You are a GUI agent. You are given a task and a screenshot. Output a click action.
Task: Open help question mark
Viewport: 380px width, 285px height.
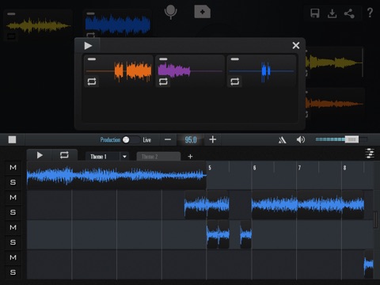pyautogui.click(x=370, y=13)
